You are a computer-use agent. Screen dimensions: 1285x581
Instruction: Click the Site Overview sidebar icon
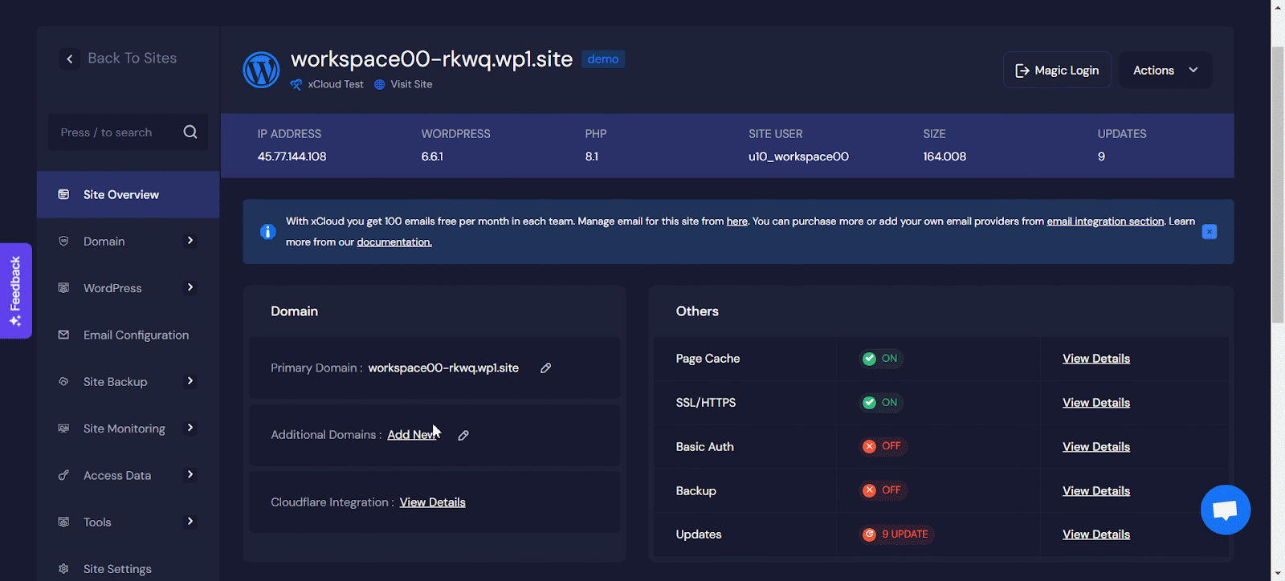(x=63, y=194)
